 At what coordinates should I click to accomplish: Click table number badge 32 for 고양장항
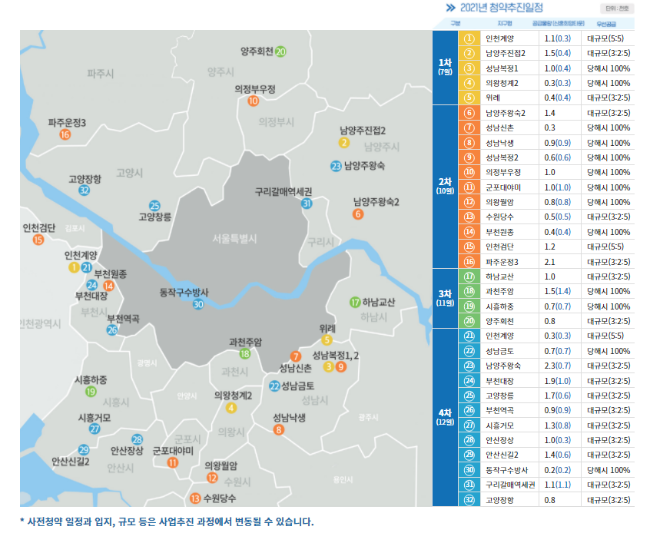click(x=469, y=499)
